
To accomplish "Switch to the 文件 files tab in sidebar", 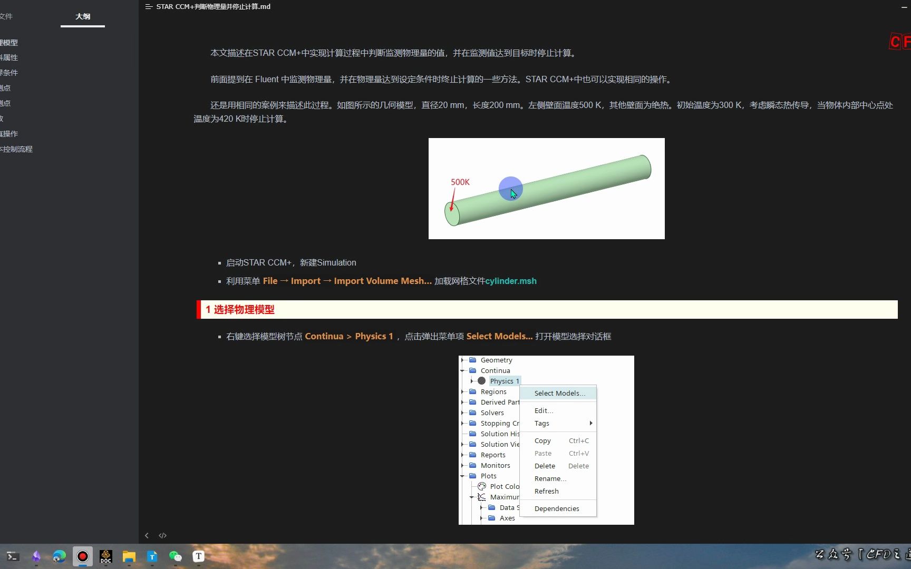I will [x=6, y=16].
